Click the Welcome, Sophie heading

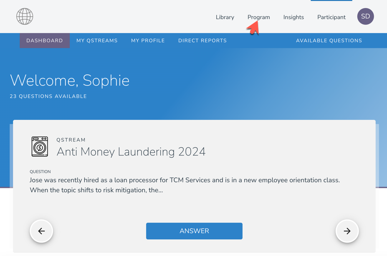[70, 81]
